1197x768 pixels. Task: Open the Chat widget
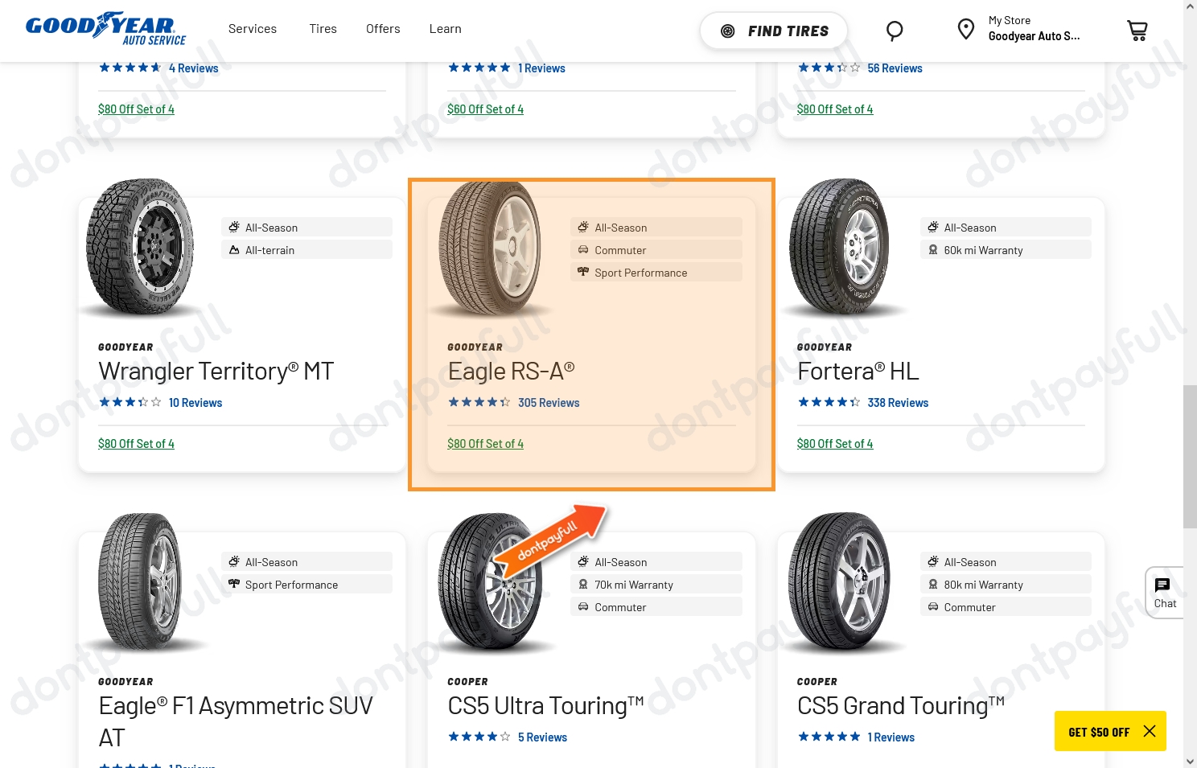tap(1164, 593)
